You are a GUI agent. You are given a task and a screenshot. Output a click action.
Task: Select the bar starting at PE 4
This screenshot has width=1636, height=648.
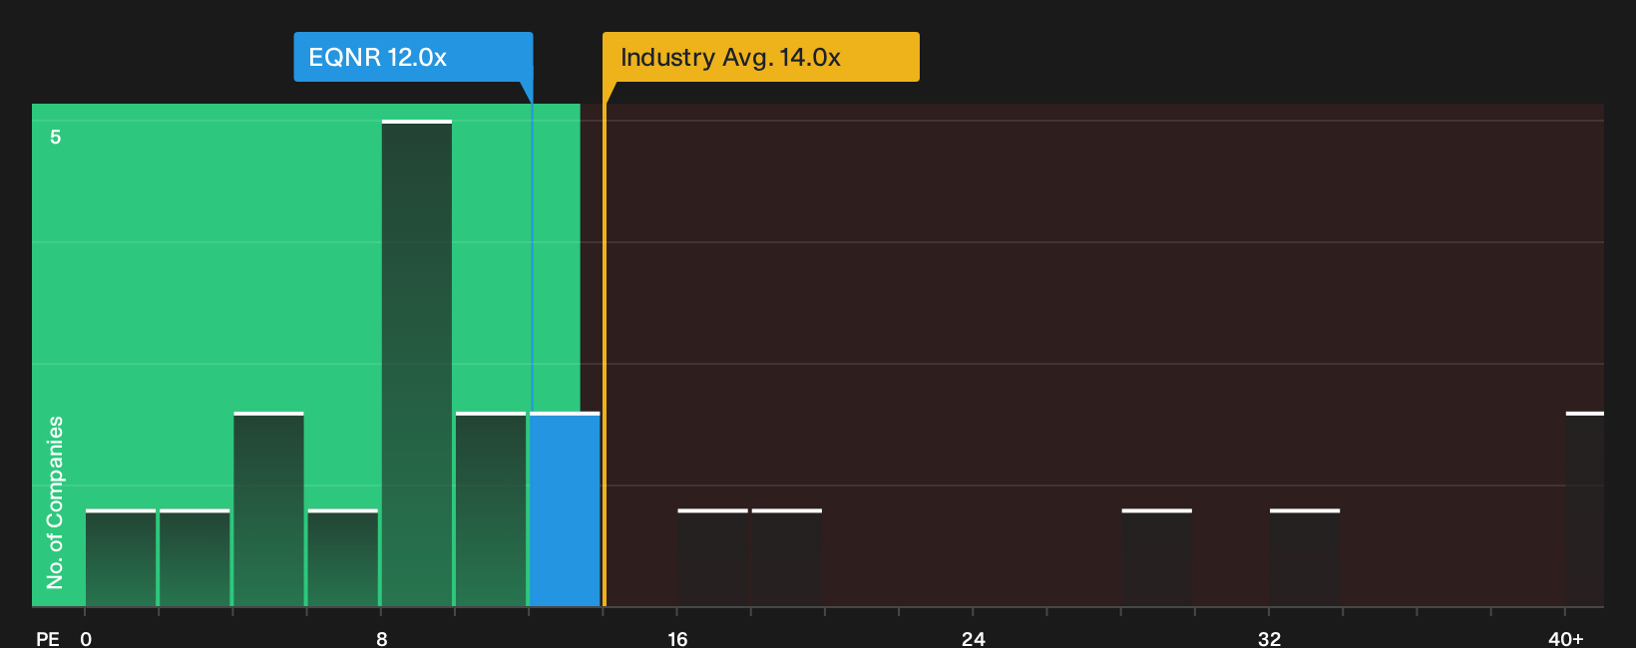[x=268, y=508]
